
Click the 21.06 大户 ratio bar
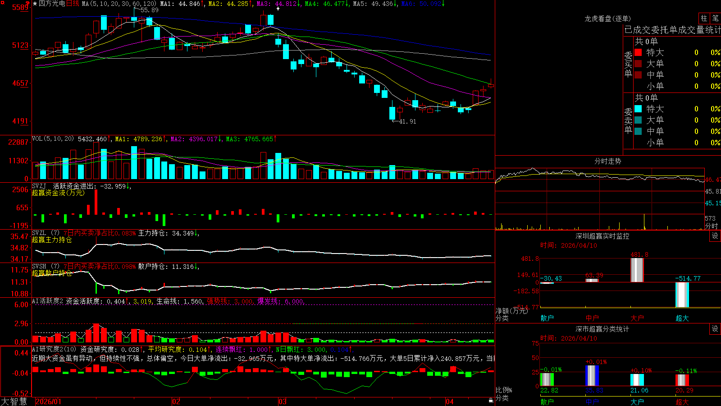click(x=637, y=380)
